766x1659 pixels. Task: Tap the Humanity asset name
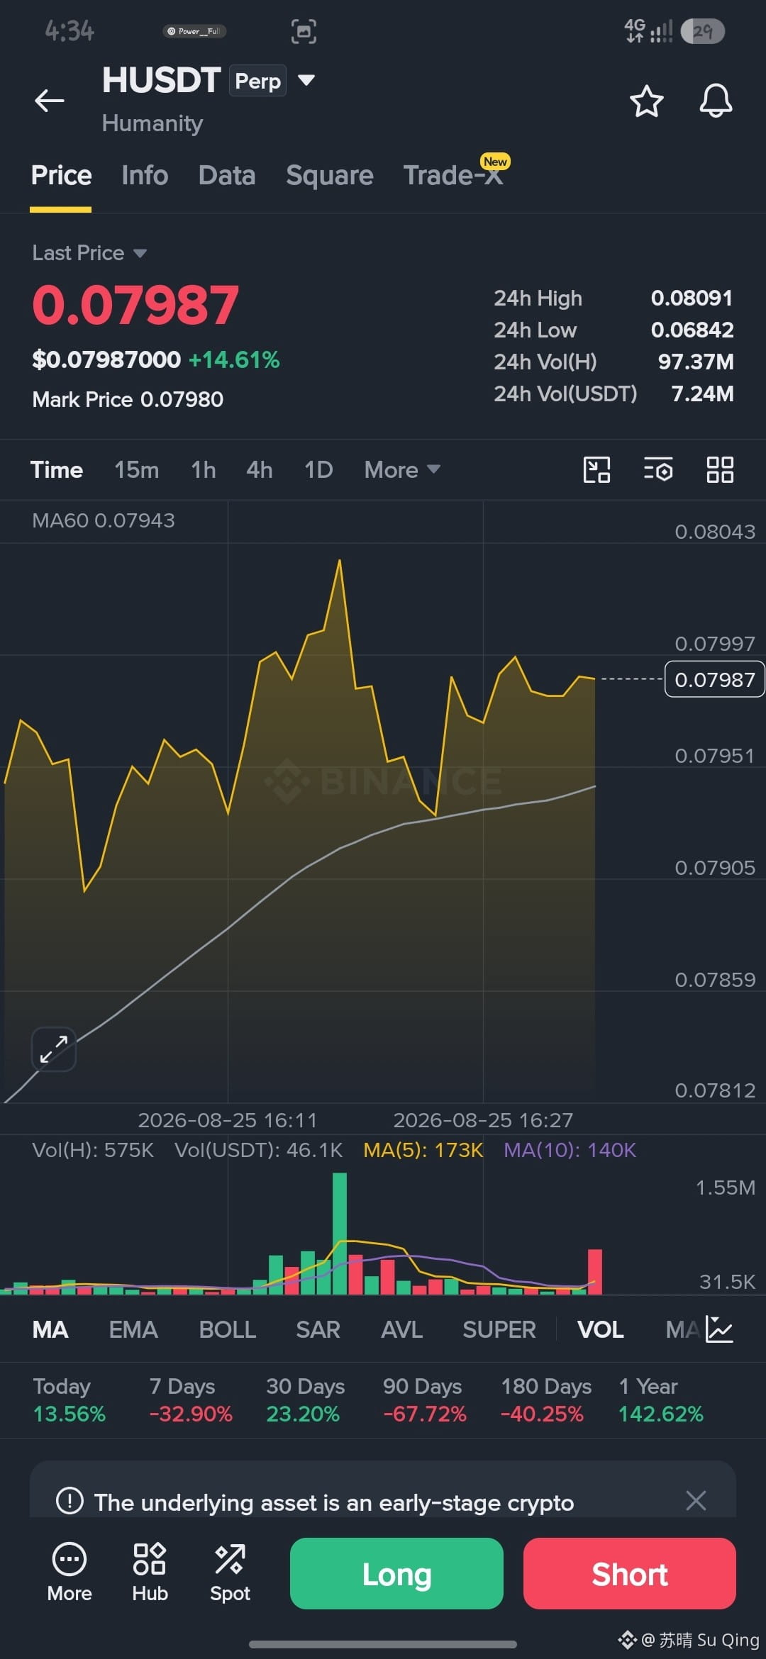pyautogui.click(x=152, y=123)
